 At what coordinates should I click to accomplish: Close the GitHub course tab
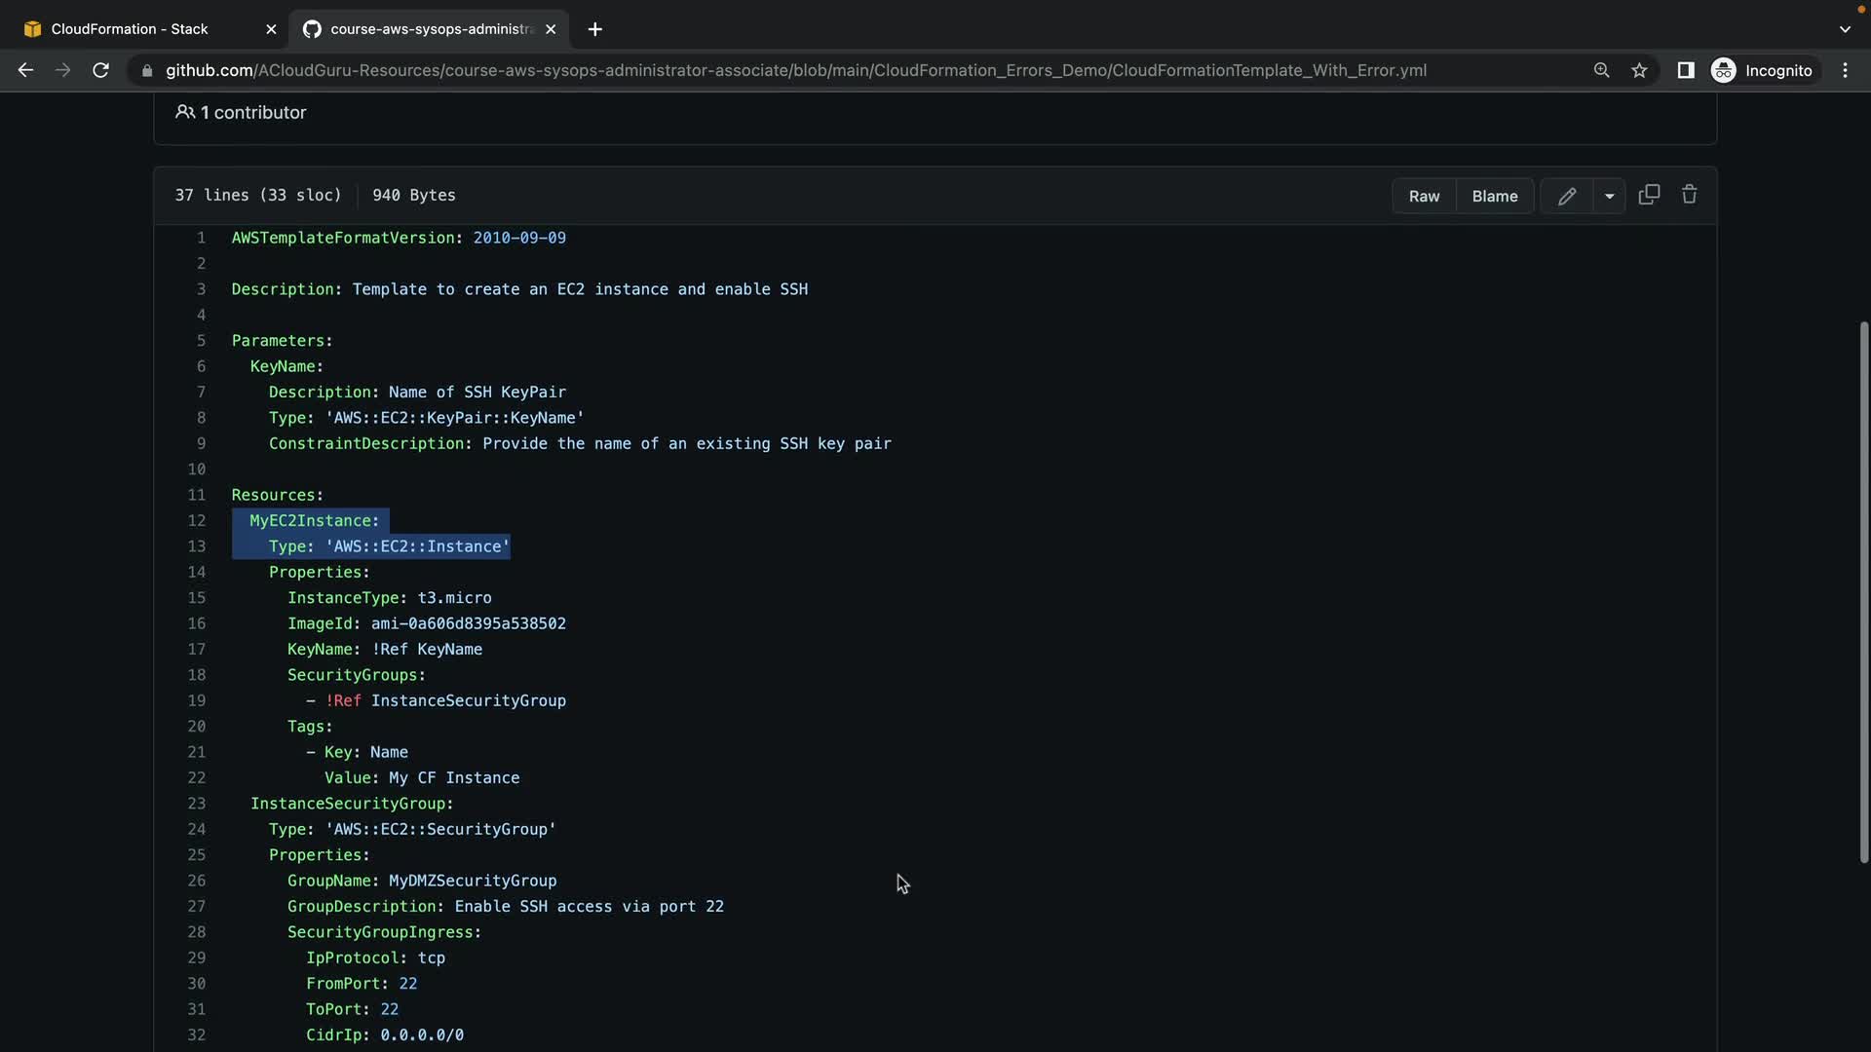[x=551, y=29]
